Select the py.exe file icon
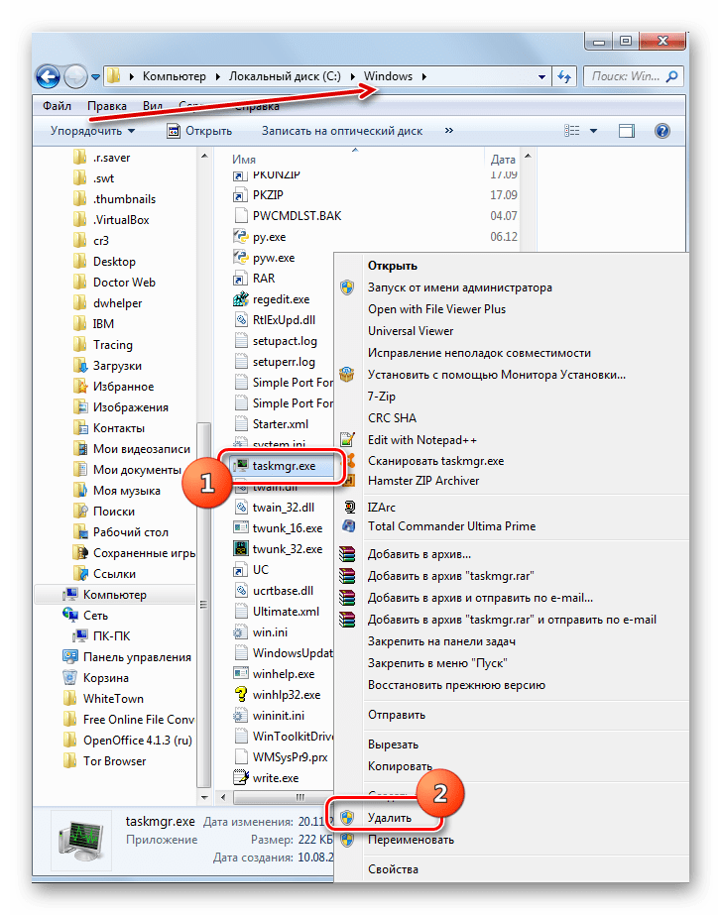721x915 pixels. [x=241, y=236]
